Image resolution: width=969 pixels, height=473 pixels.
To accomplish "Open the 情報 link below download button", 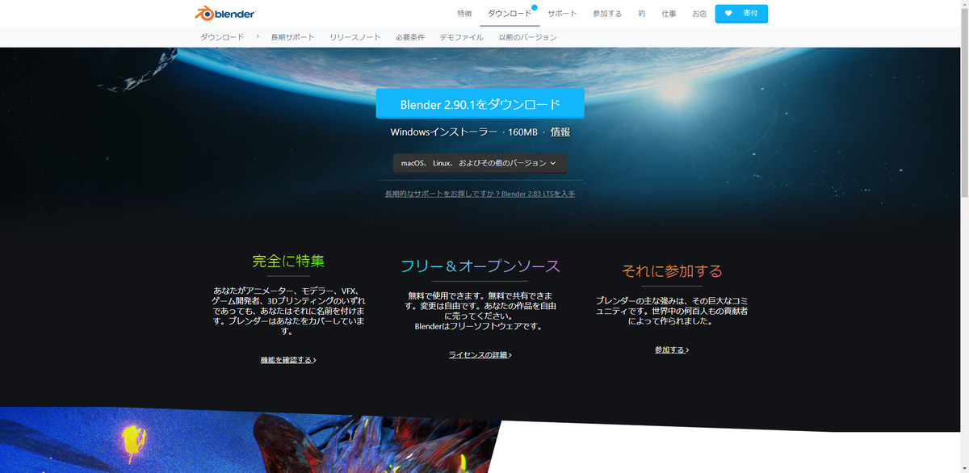I will tap(560, 132).
